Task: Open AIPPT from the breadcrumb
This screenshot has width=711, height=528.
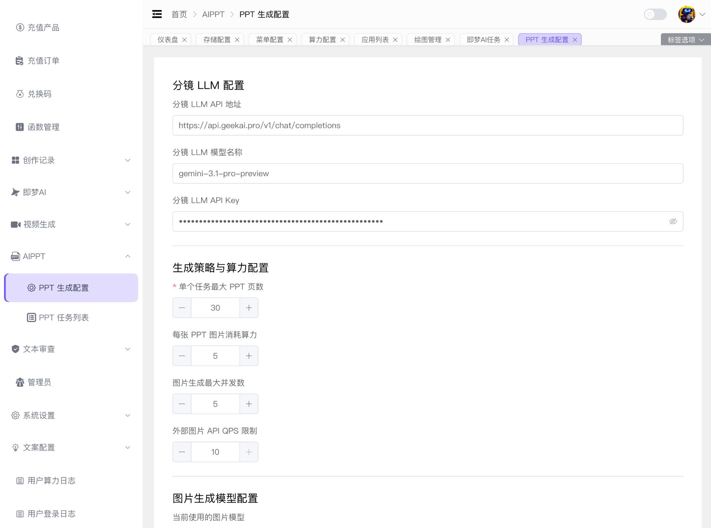Action: point(213,14)
